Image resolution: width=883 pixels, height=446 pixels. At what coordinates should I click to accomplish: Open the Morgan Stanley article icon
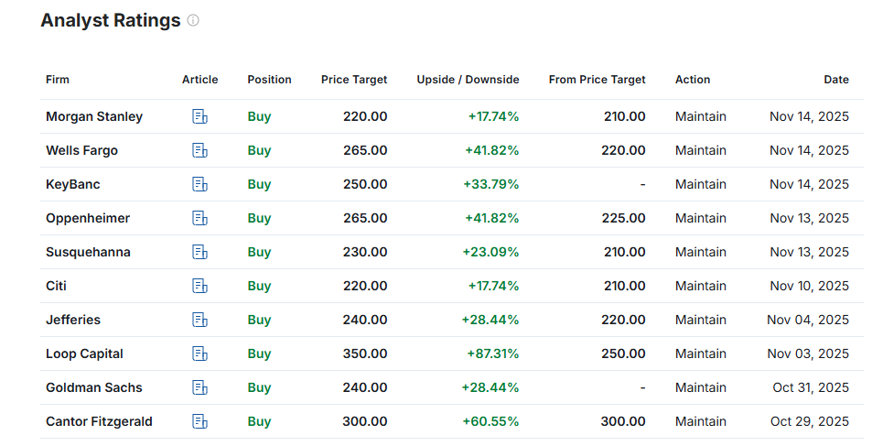click(x=199, y=116)
